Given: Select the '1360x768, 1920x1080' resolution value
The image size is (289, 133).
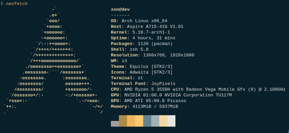Looking at the screenshot, I should tap(169, 55).
